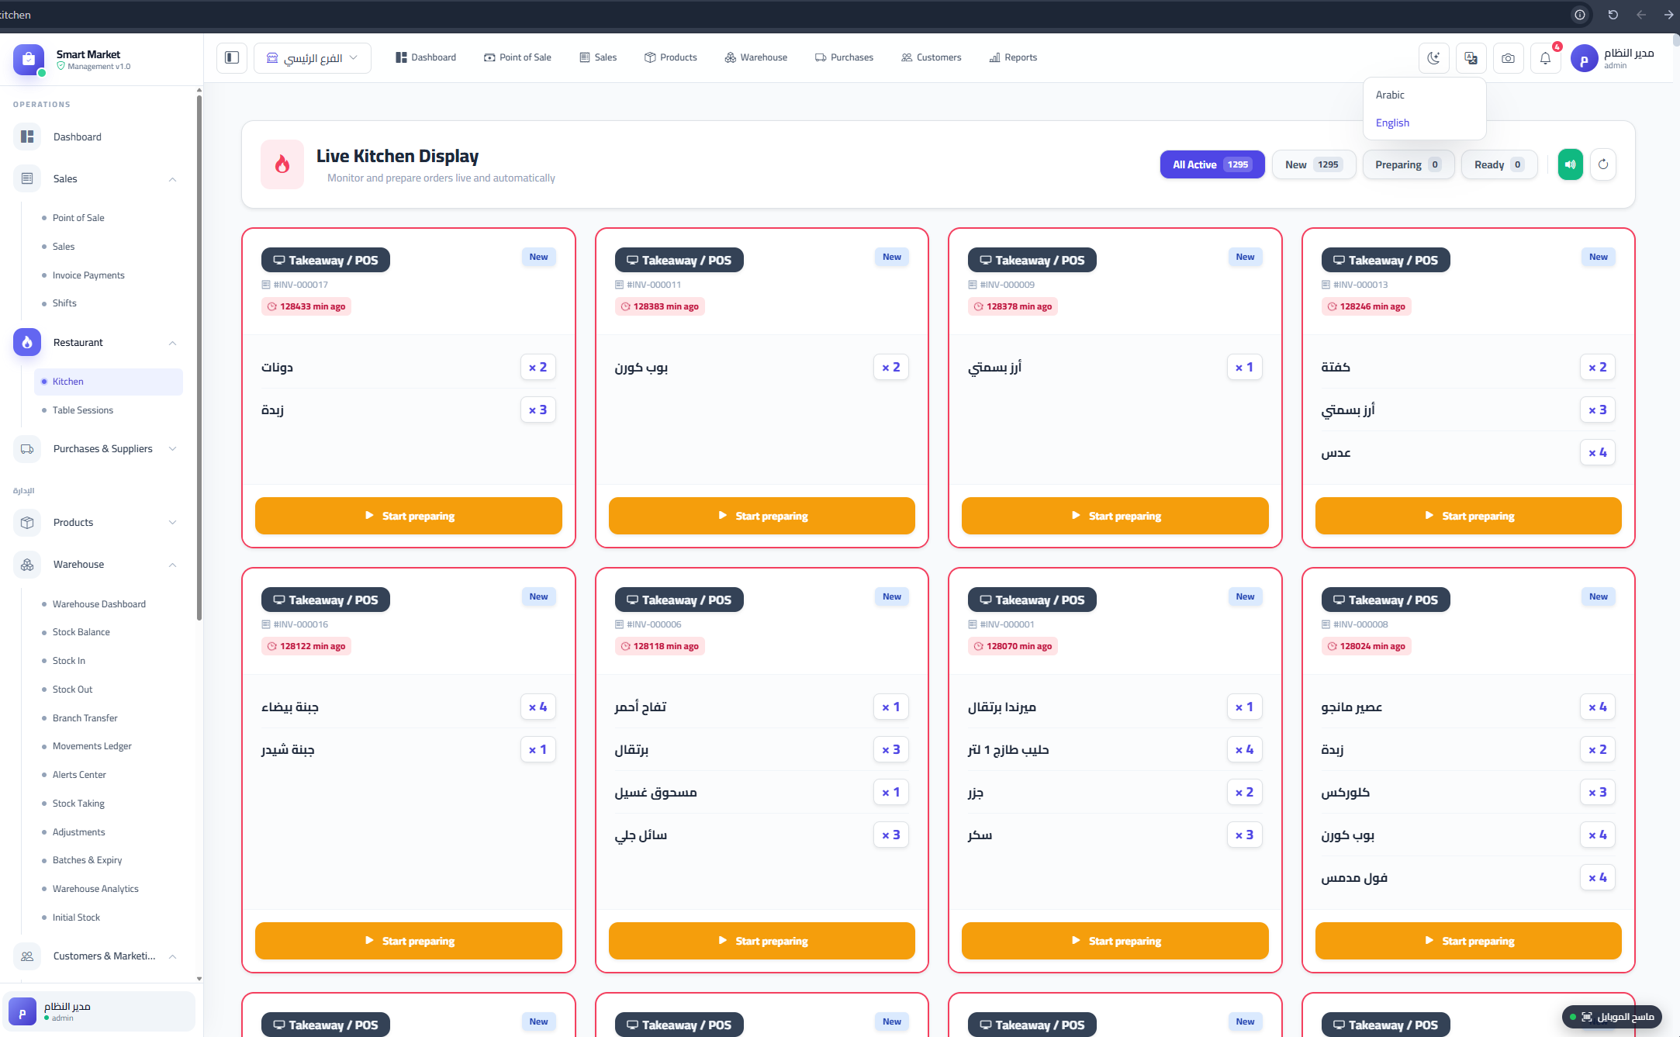Start preparing order INV-000008

[x=1468, y=941]
